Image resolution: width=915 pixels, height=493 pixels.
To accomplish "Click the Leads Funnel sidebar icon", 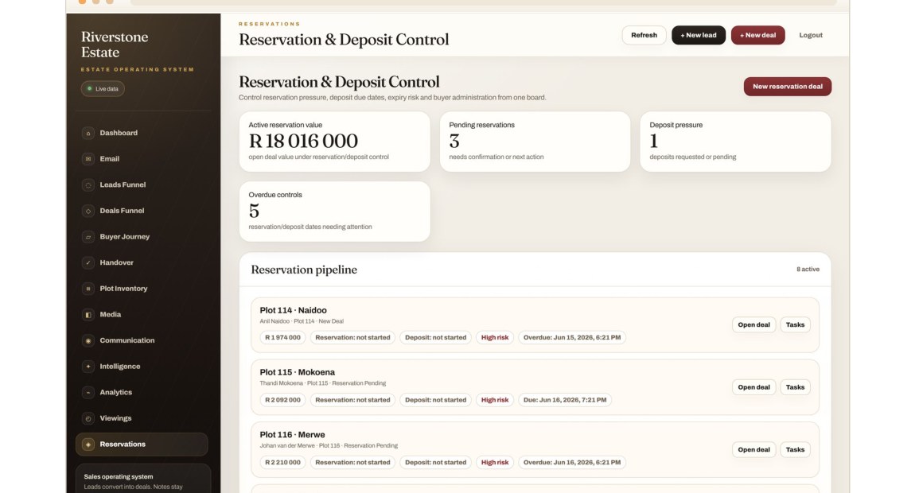I will (x=88, y=185).
